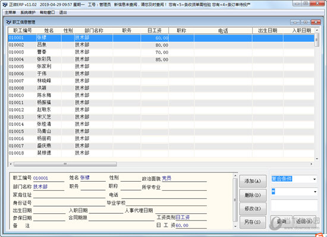Click the 毕业学校 input field
The width and height of the screenshot is (327, 237).
(x=166, y=203)
